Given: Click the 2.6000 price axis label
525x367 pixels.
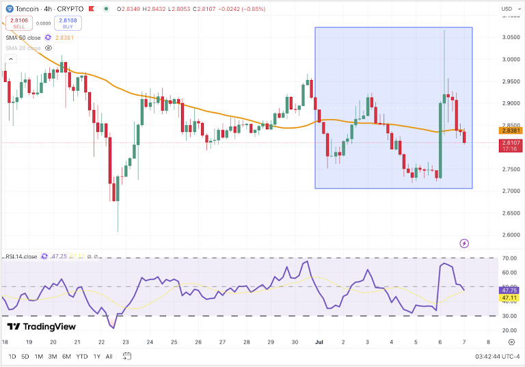Looking at the screenshot, I should pyautogui.click(x=511, y=234).
